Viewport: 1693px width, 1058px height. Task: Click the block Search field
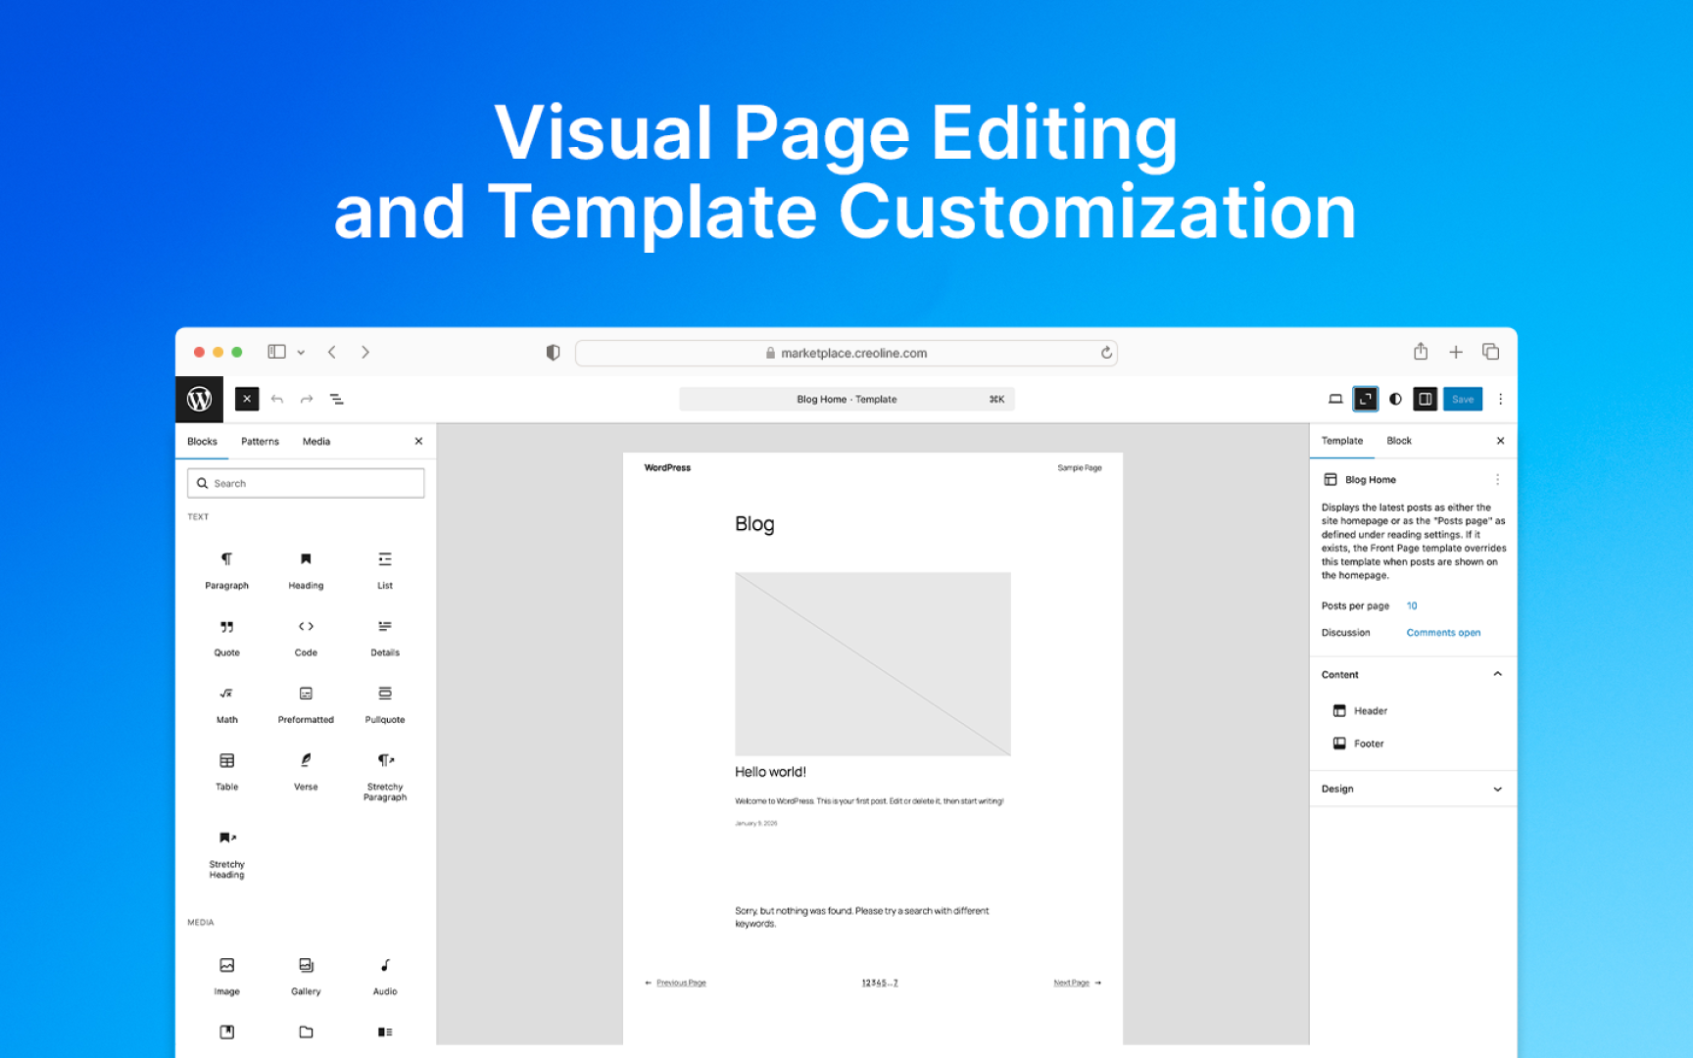[306, 483]
